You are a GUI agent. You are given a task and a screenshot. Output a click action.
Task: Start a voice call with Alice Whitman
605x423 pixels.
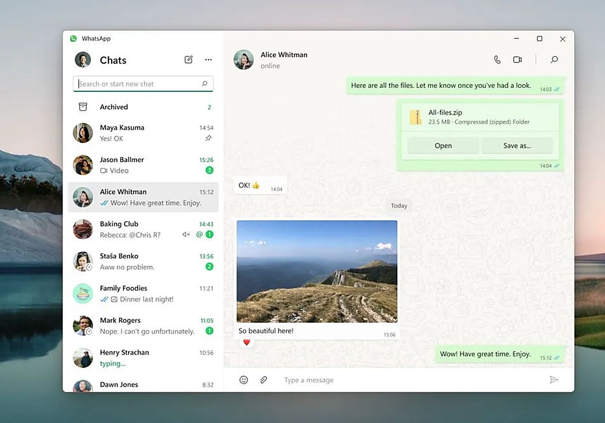click(497, 59)
